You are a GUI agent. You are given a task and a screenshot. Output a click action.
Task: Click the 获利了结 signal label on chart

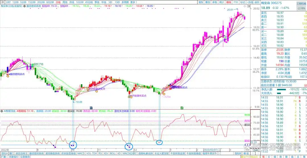coord(38,64)
